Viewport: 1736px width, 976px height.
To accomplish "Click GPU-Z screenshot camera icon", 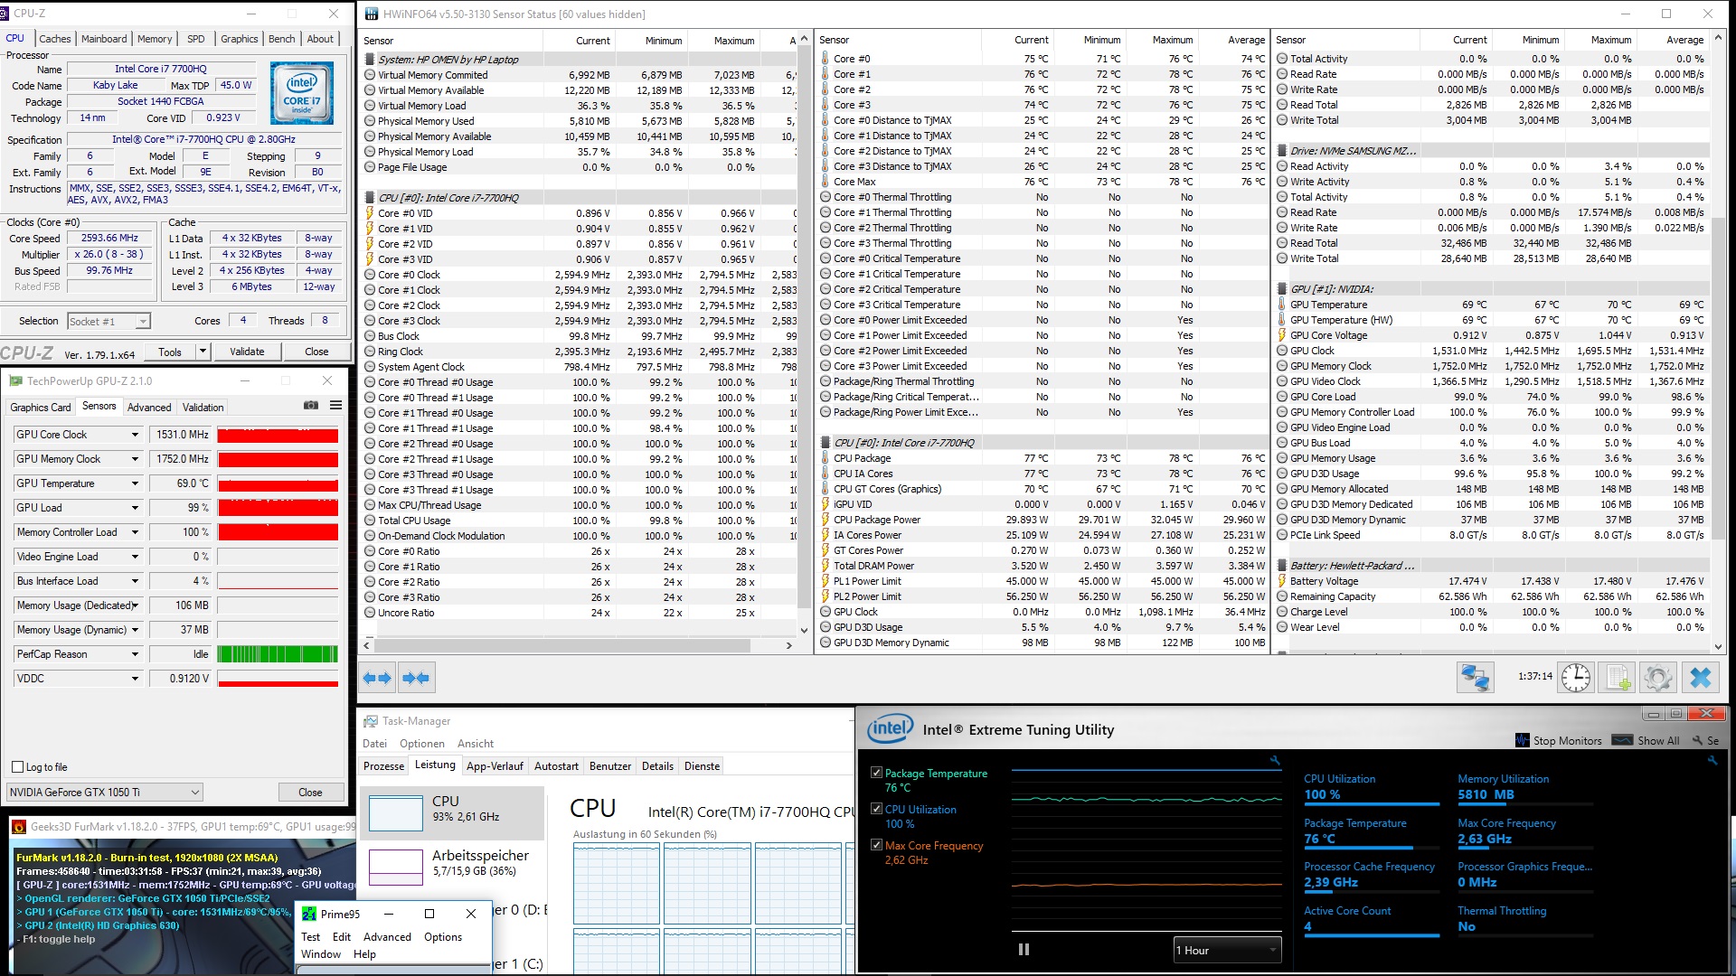I will (x=311, y=406).
